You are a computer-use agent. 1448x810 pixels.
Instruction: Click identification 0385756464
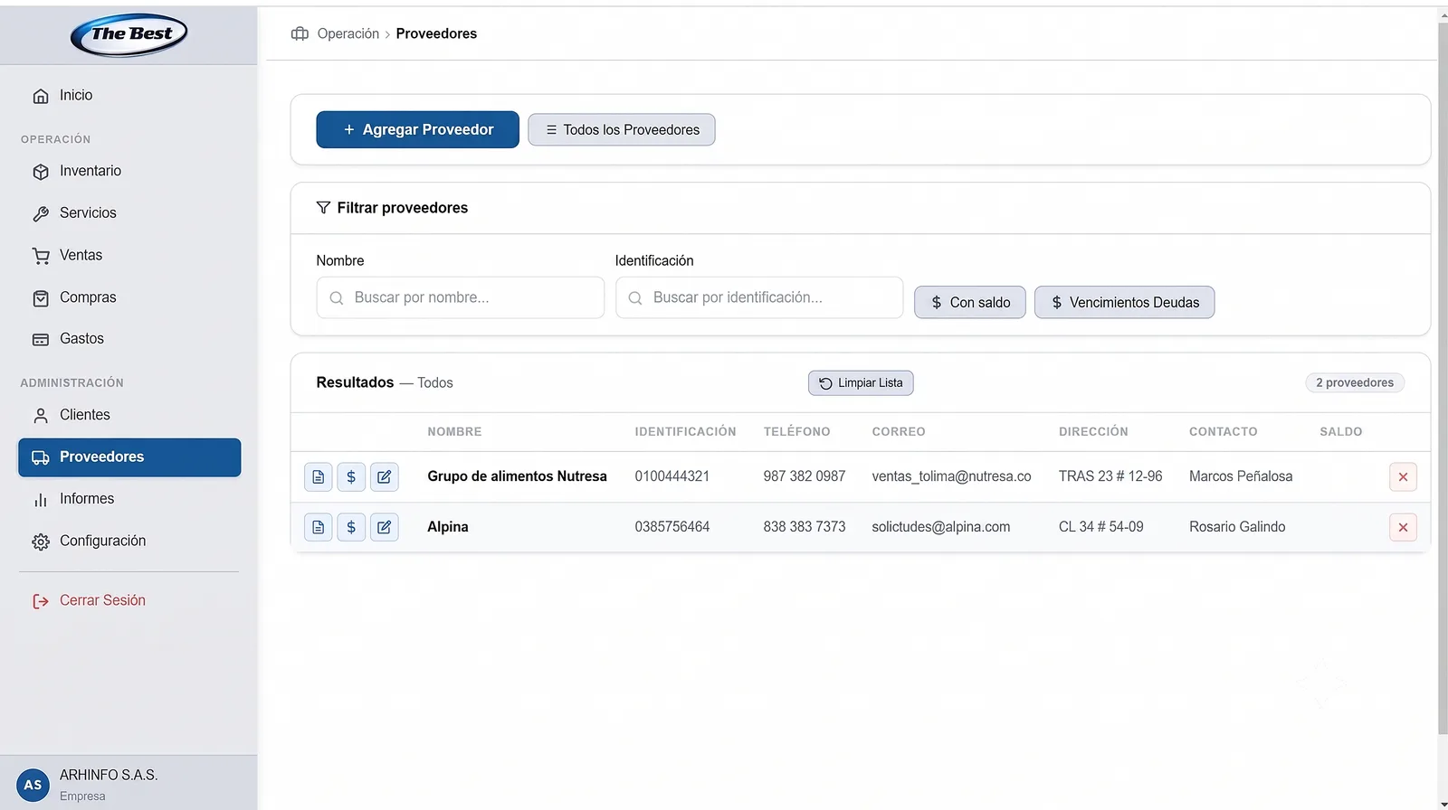[672, 527]
